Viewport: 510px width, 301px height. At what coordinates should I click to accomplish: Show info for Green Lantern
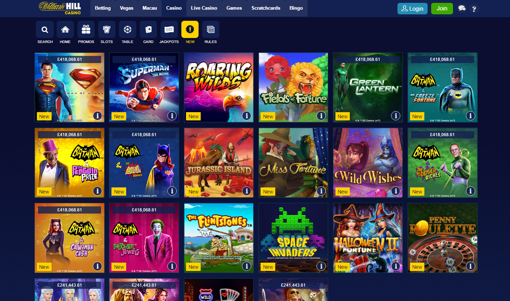[396, 116]
